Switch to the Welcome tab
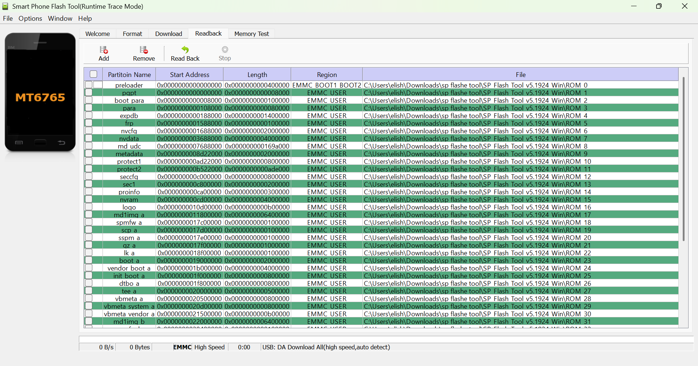 [97, 34]
